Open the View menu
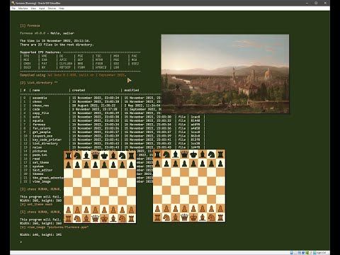340x255 pixels. pyautogui.click(x=33, y=8)
